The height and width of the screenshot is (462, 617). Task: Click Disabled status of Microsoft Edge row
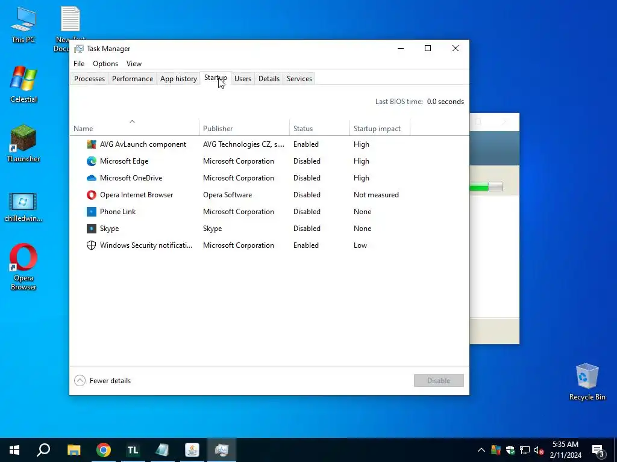pyautogui.click(x=307, y=161)
